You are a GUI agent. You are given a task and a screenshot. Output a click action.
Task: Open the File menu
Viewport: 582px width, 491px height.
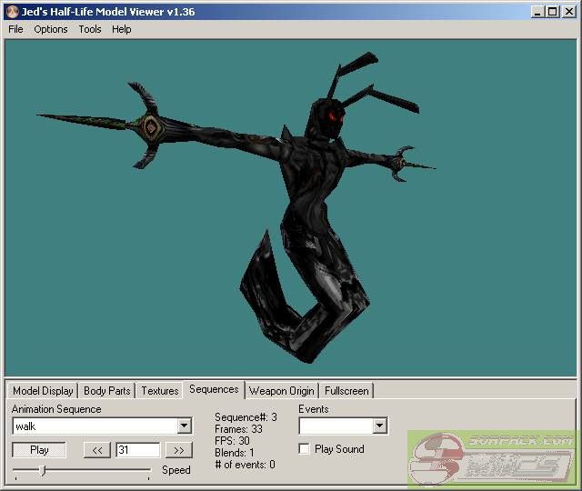tap(15, 29)
